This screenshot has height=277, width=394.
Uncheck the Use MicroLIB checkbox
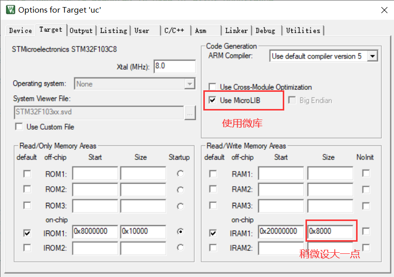point(212,100)
